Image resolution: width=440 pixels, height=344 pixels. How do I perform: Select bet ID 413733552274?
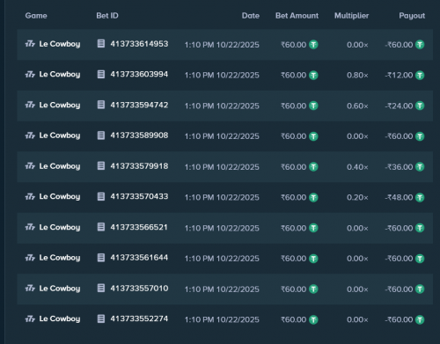pyautogui.click(x=139, y=318)
